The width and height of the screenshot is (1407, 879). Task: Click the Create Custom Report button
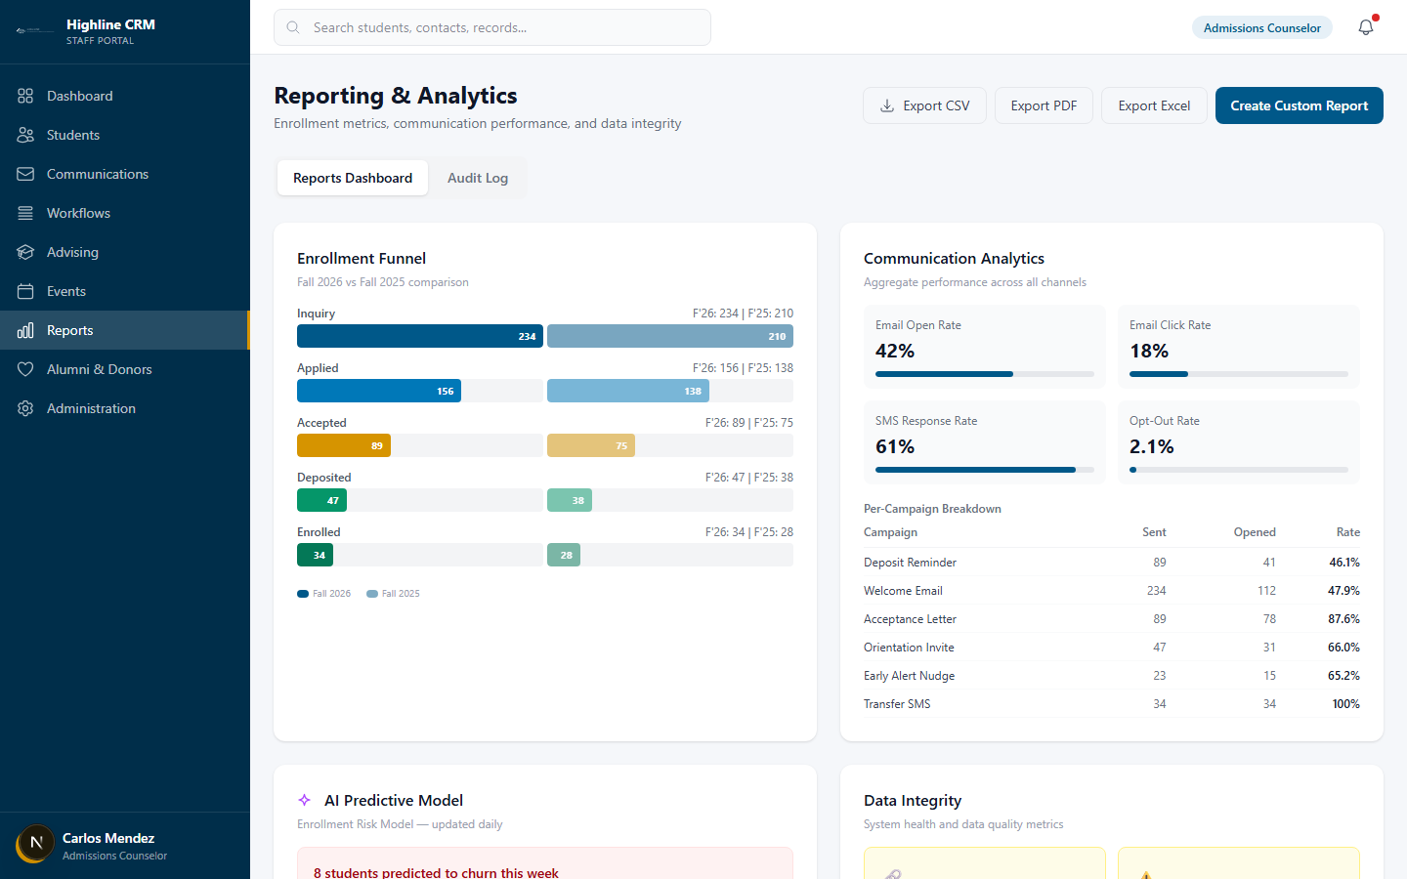(1299, 105)
